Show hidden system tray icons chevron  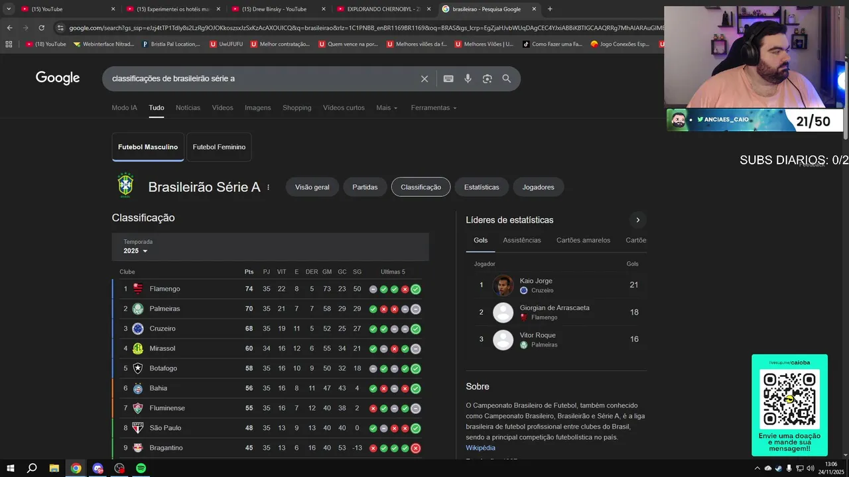[x=757, y=468]
